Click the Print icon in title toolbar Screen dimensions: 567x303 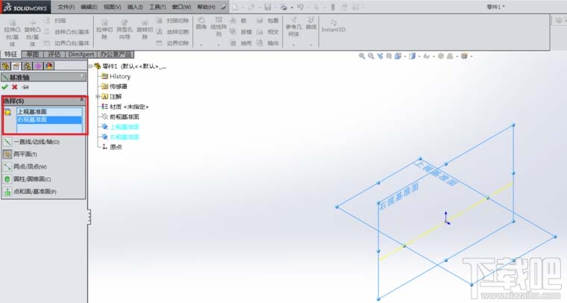point(284,7)
